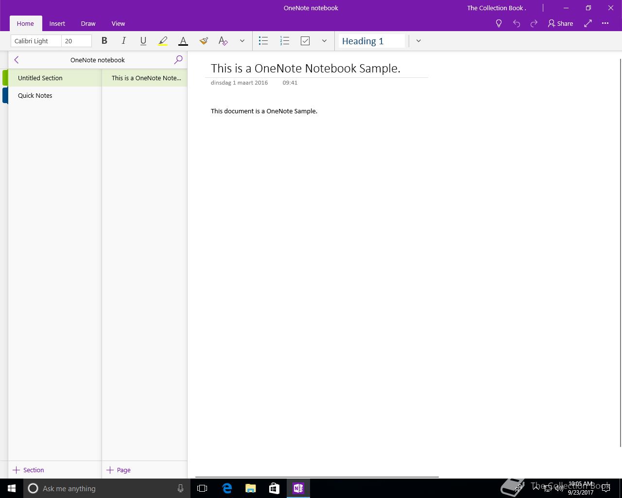The image size is (622, 498).
Task: Share this notebook
Action: point(560,23)
